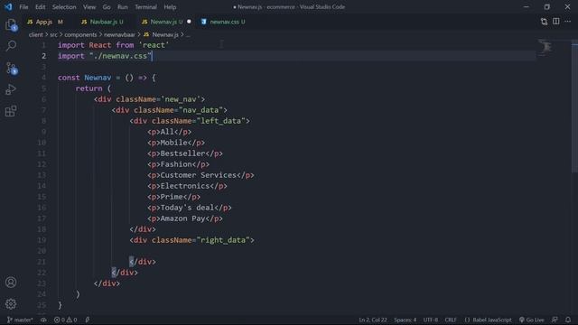
Task: Click the feedback icon in status bar
Action: (555, 320)
